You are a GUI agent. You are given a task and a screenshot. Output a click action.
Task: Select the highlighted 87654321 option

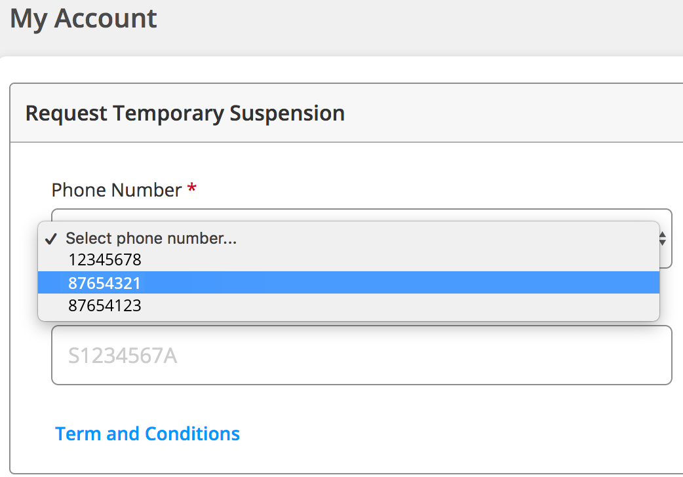tap(105, 283)
